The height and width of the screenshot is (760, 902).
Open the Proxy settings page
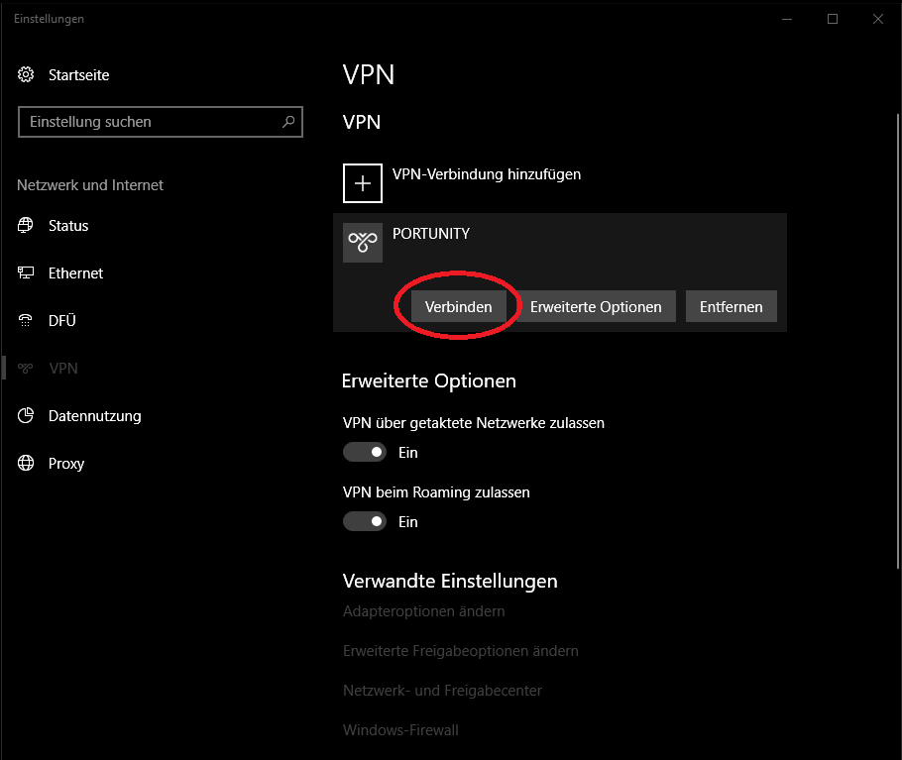coord(65,464)
